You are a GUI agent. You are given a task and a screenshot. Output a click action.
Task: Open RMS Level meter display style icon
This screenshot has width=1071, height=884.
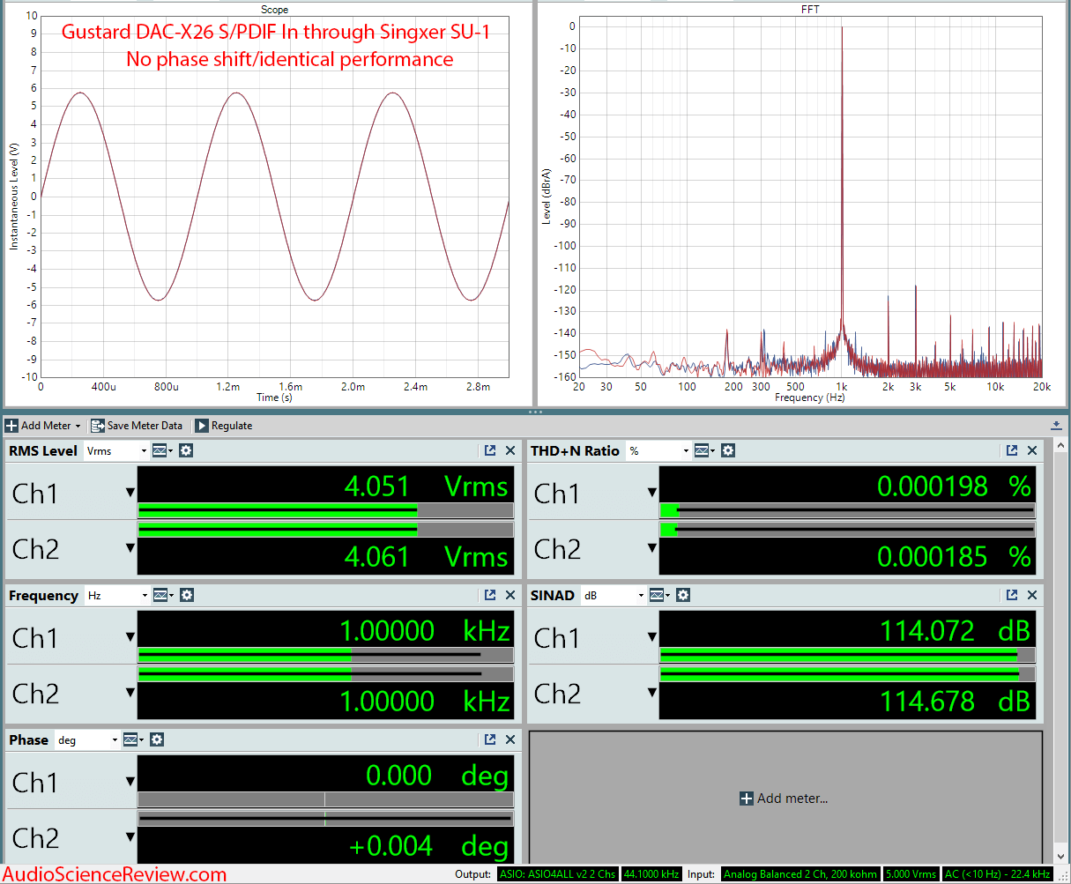click(x=162, y=450)
